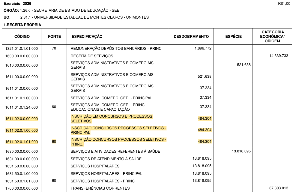Select the Exercício: 2026 text
The width and height of the screenshot is (305, 195).
point(17,4)
